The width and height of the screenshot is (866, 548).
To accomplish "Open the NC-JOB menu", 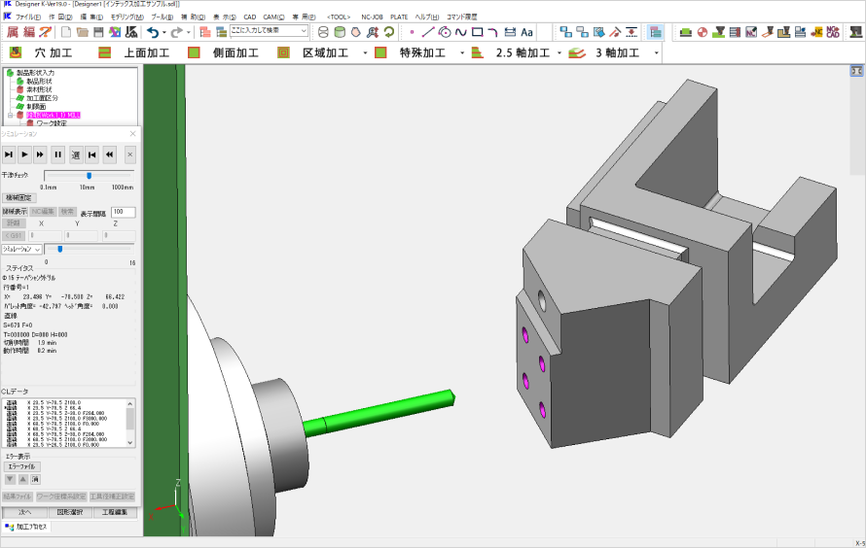I will [372, 17].
